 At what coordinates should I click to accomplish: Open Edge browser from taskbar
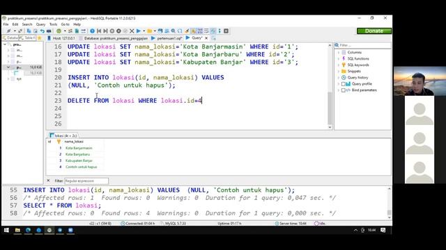(x=28, y=230)
